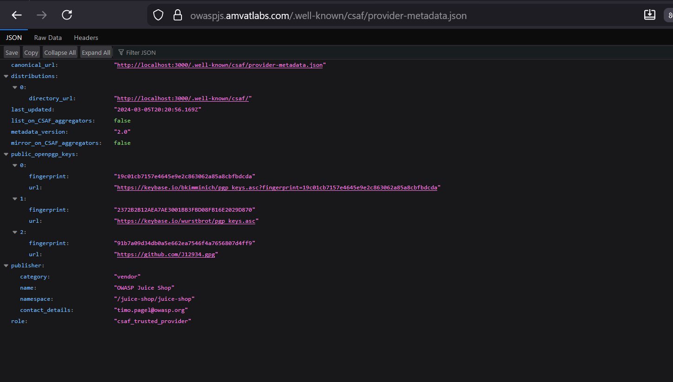Collapse key entry 1 in public_openpgp_keys

(x=15, y=199)
